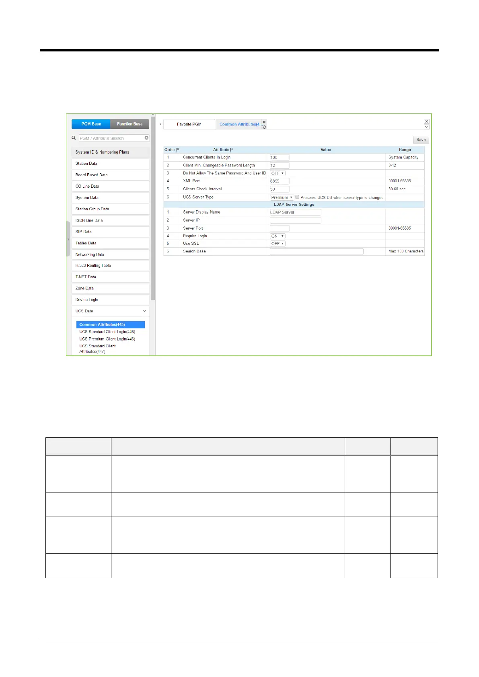Refresh the Common Attributes tab
Screen dimensions: 479x677
(264, 127)
